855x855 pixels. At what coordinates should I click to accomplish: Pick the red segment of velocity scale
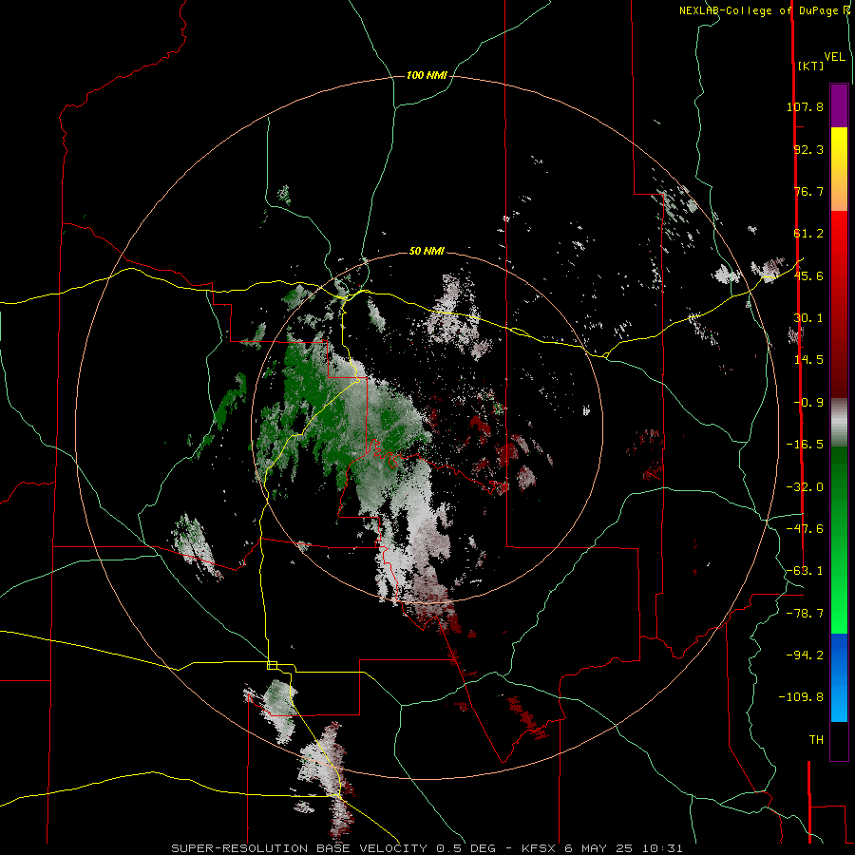[x=839, y=304]
